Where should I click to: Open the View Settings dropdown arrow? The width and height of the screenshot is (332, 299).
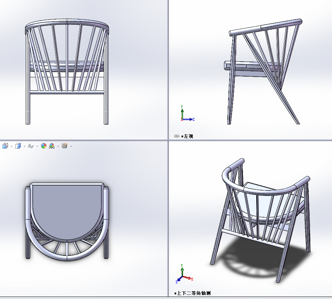click(71, 146)
